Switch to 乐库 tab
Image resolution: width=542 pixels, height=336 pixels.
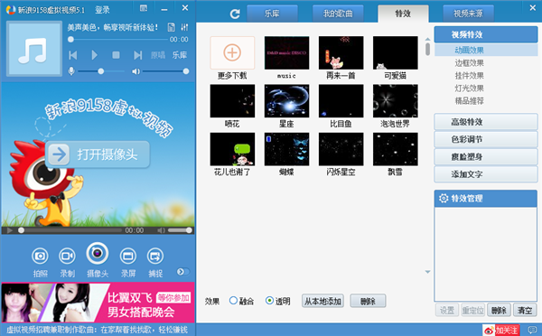point(272,14)
